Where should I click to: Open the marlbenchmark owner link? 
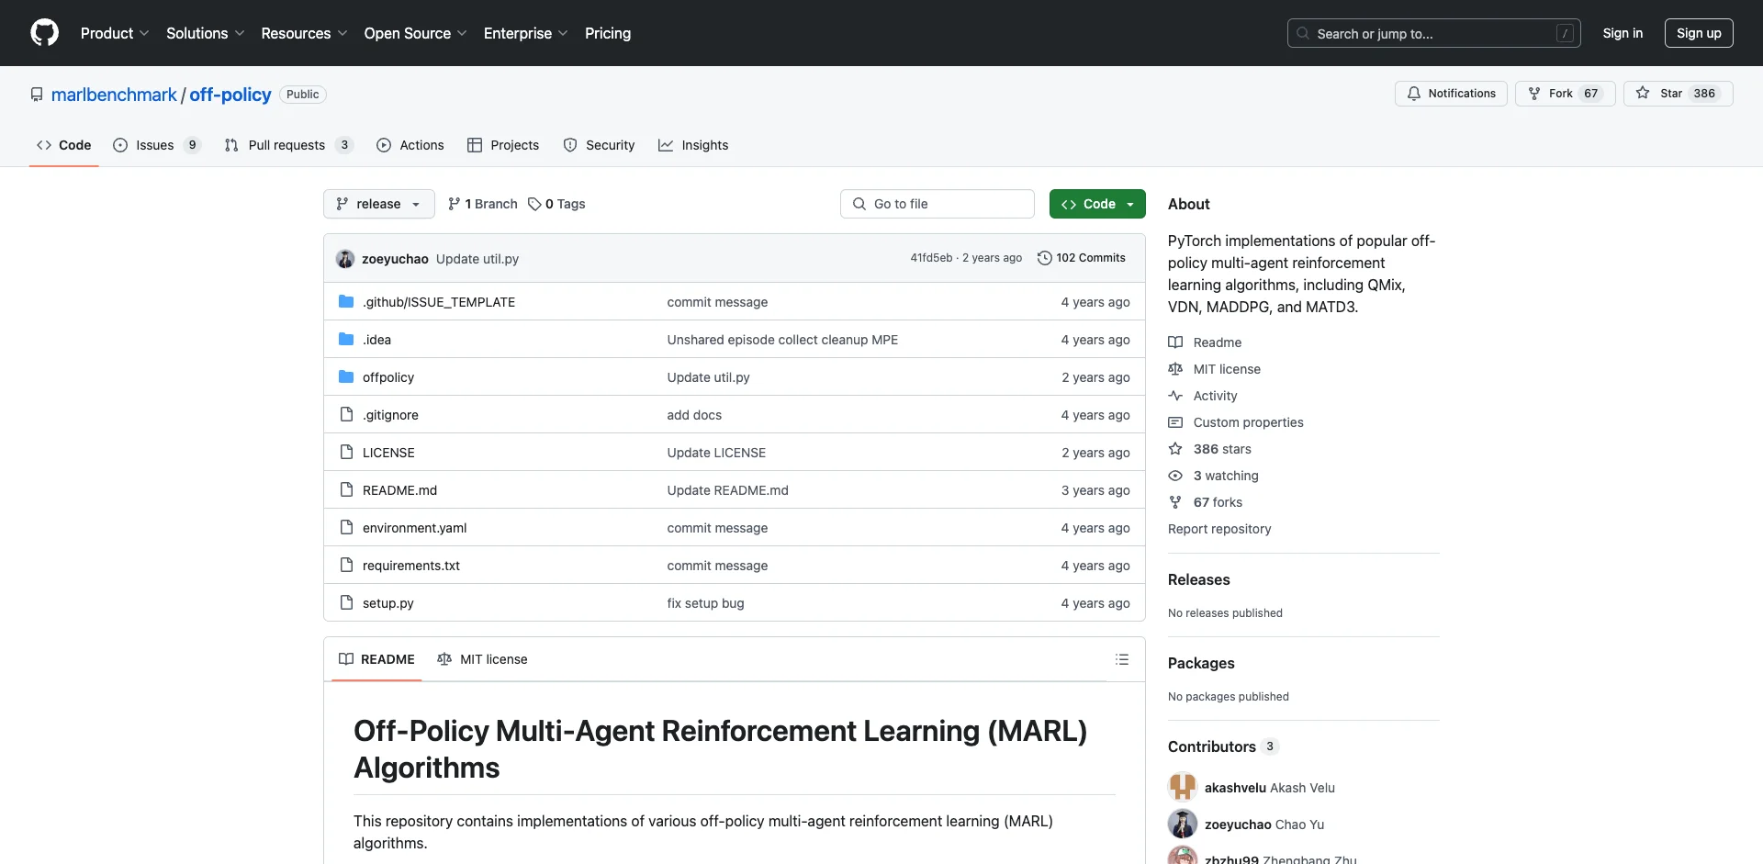click(114, 95)
